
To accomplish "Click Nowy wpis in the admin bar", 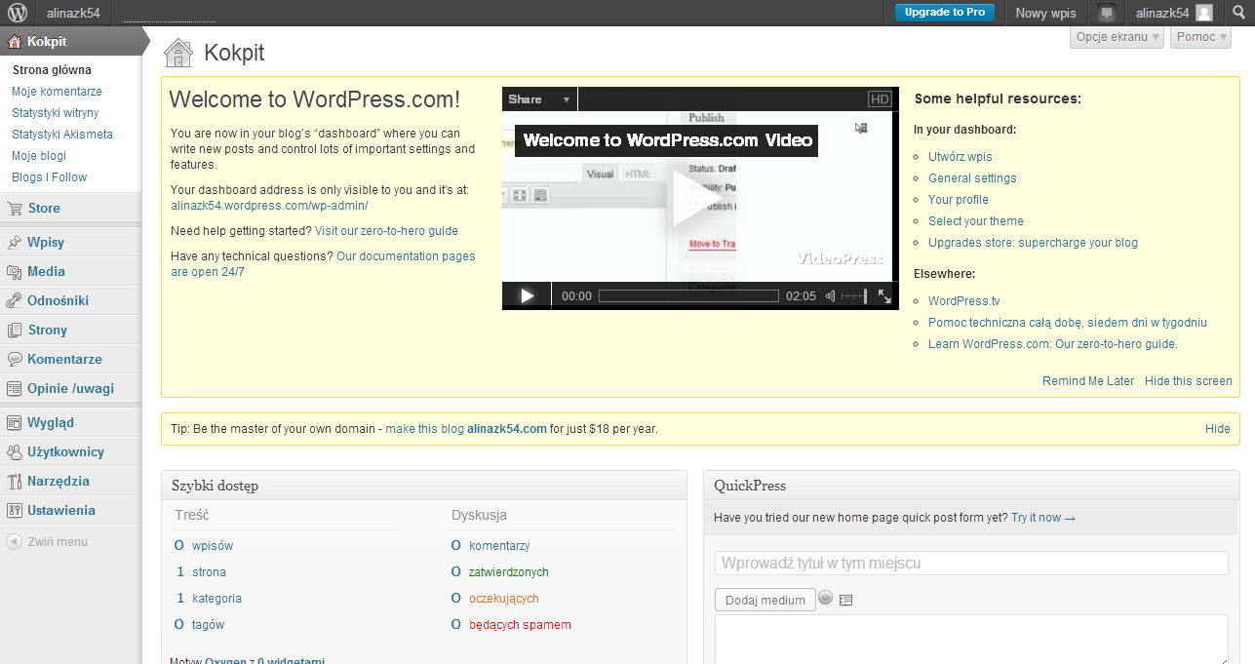I will pyautogui.click(x=1045, y=13).
